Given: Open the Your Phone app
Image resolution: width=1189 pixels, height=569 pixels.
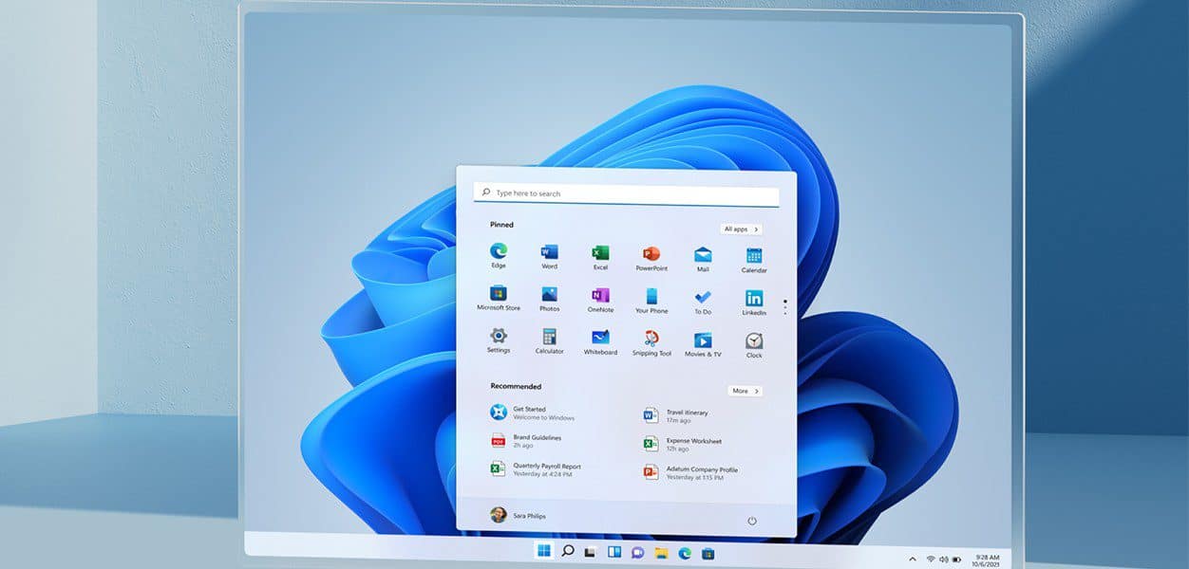Looking at the screenshot, I should tap(651, 301).
